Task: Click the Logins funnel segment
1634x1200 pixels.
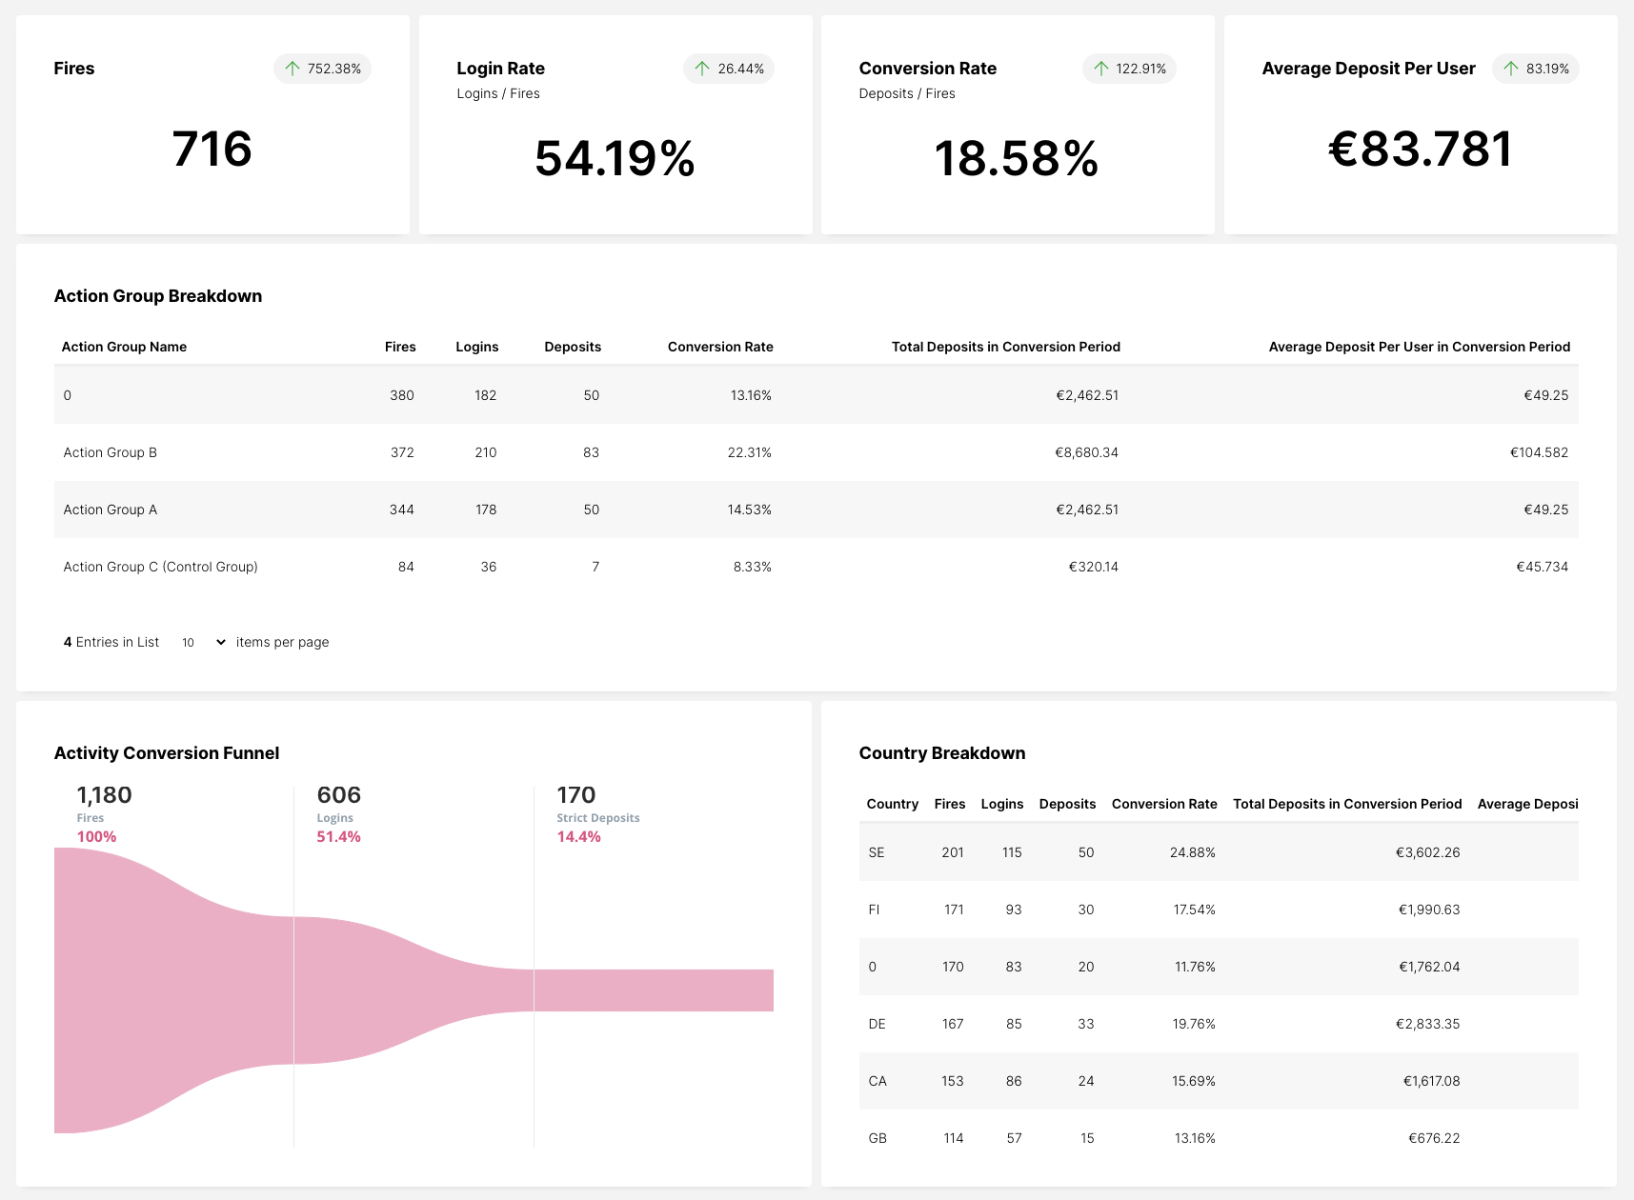Action: pos(410,990)
